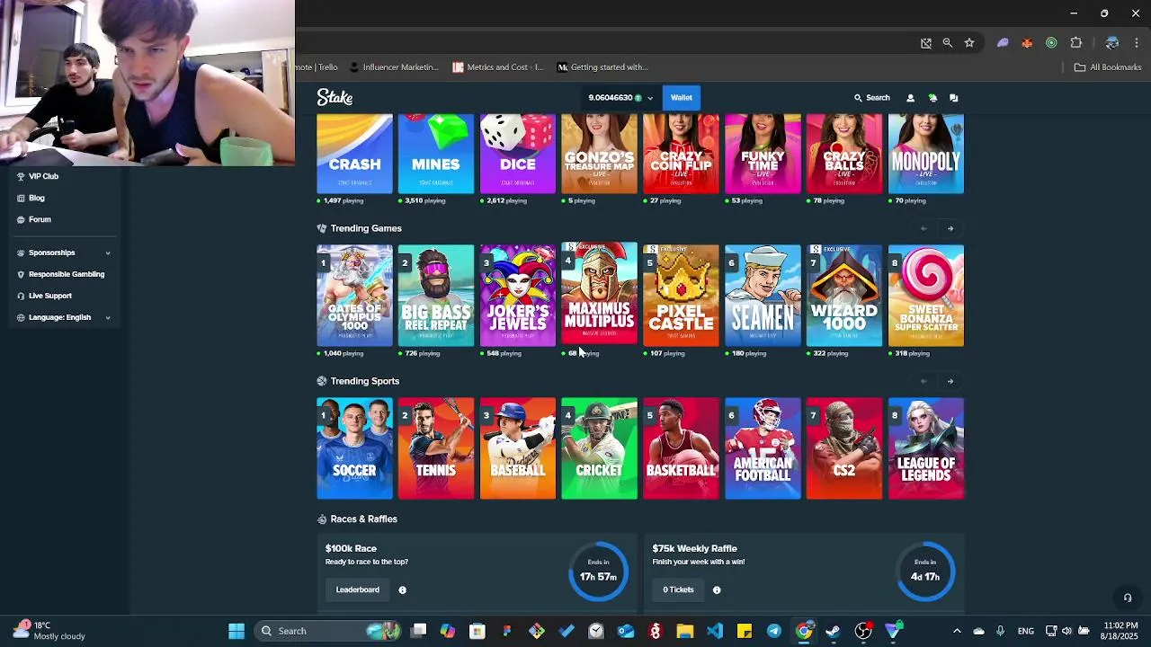Open Big Bass Reel Repeat game
Image resolution: width=1151 pixels, height=647 pixels.
coord(436,296)
